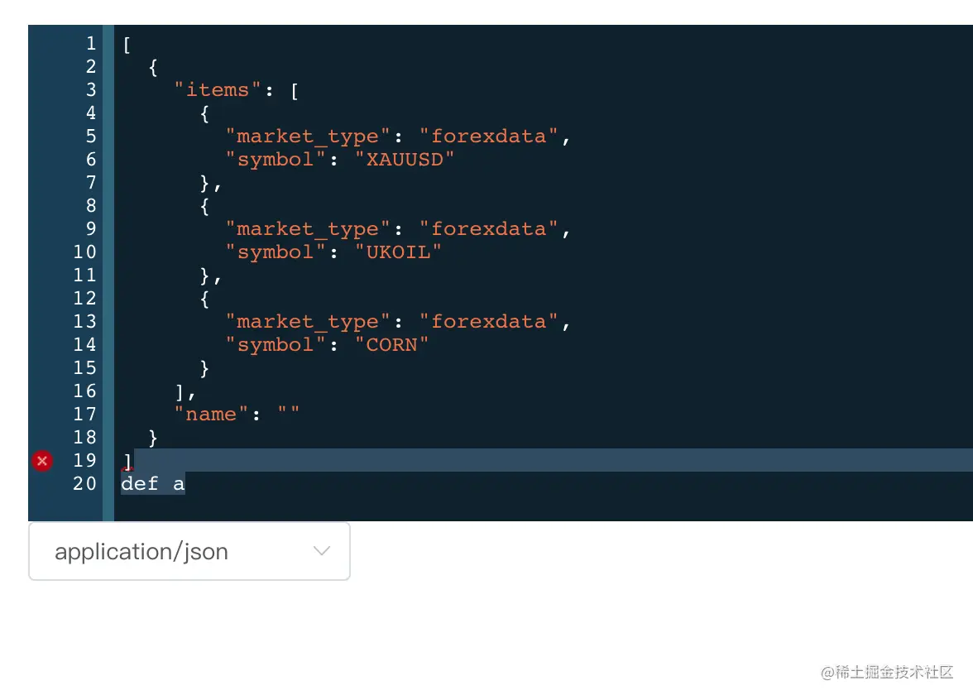Click the "def a" text on line 20

[x=152, y=483]
